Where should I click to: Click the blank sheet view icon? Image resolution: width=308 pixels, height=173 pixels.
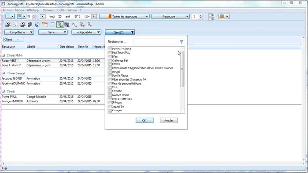[x=52, y=25]
